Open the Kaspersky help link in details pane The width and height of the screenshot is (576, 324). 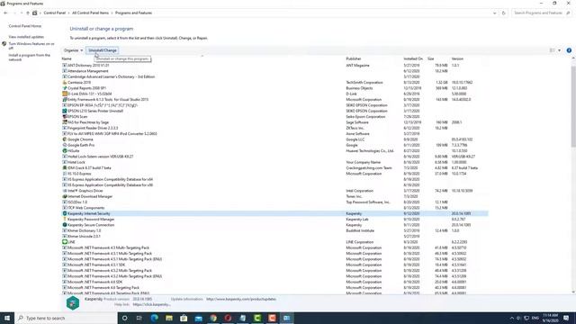[x=151, y=304]
